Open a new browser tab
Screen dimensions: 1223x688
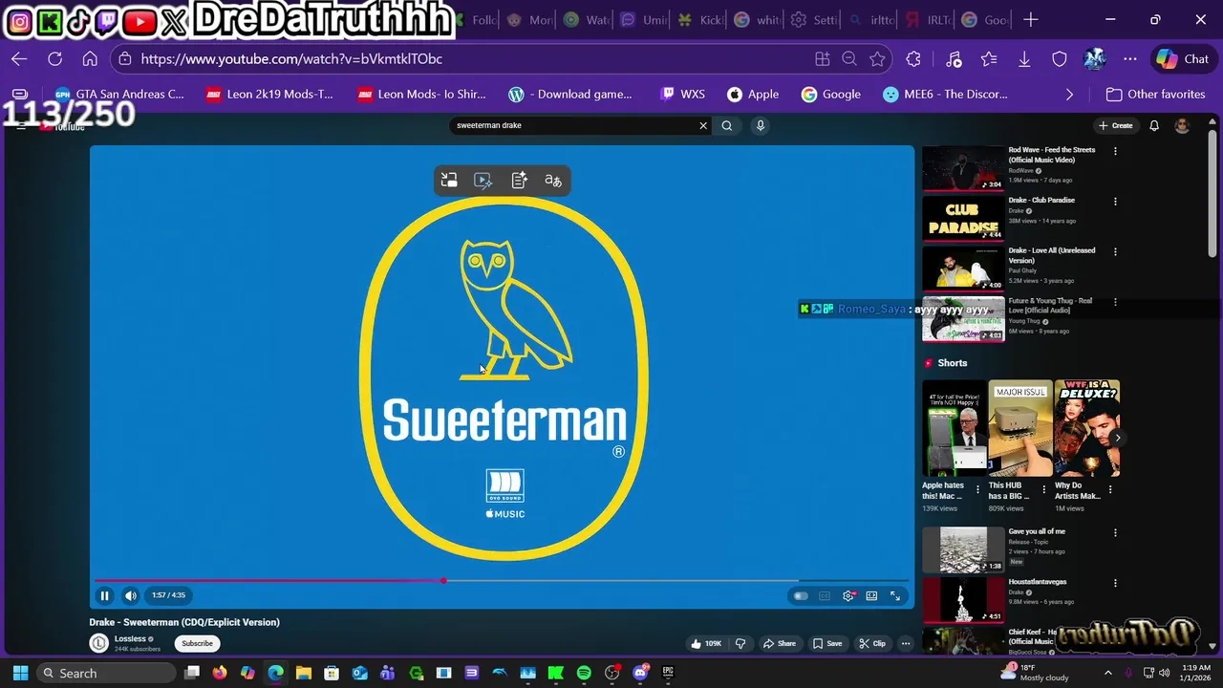(1030, 20)
